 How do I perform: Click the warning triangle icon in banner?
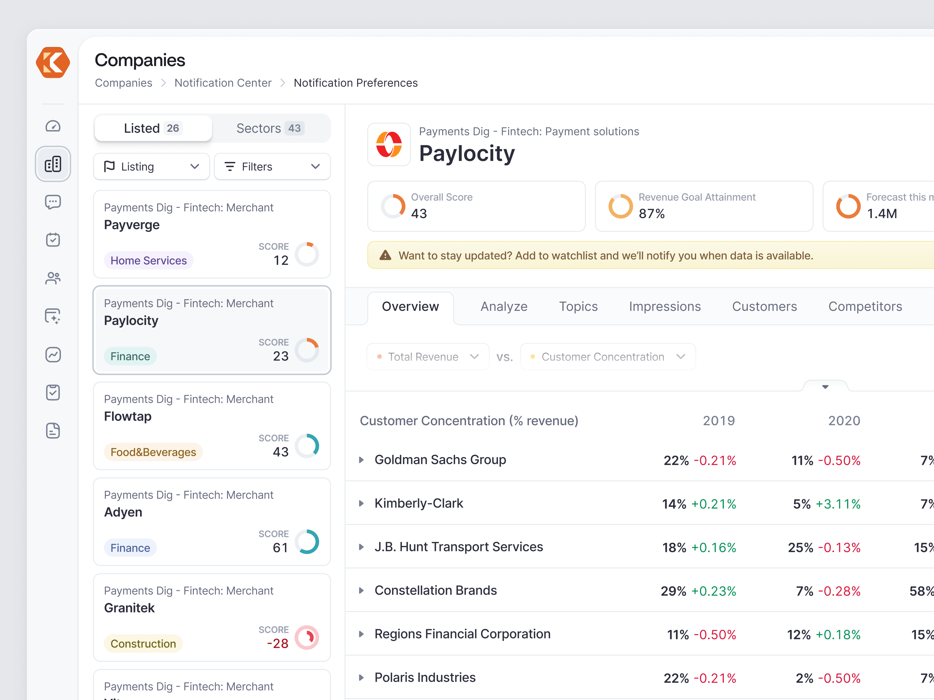coord(385,255)
